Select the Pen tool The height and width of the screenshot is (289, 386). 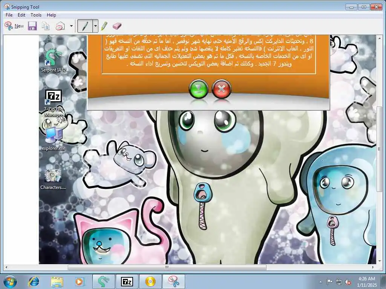tap(85, 26)
